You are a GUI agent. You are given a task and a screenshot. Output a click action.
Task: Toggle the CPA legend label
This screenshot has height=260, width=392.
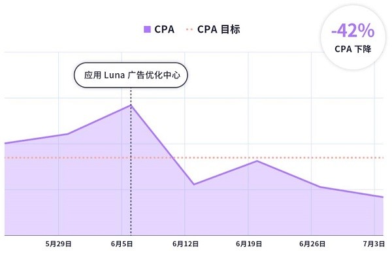point(164,29)
